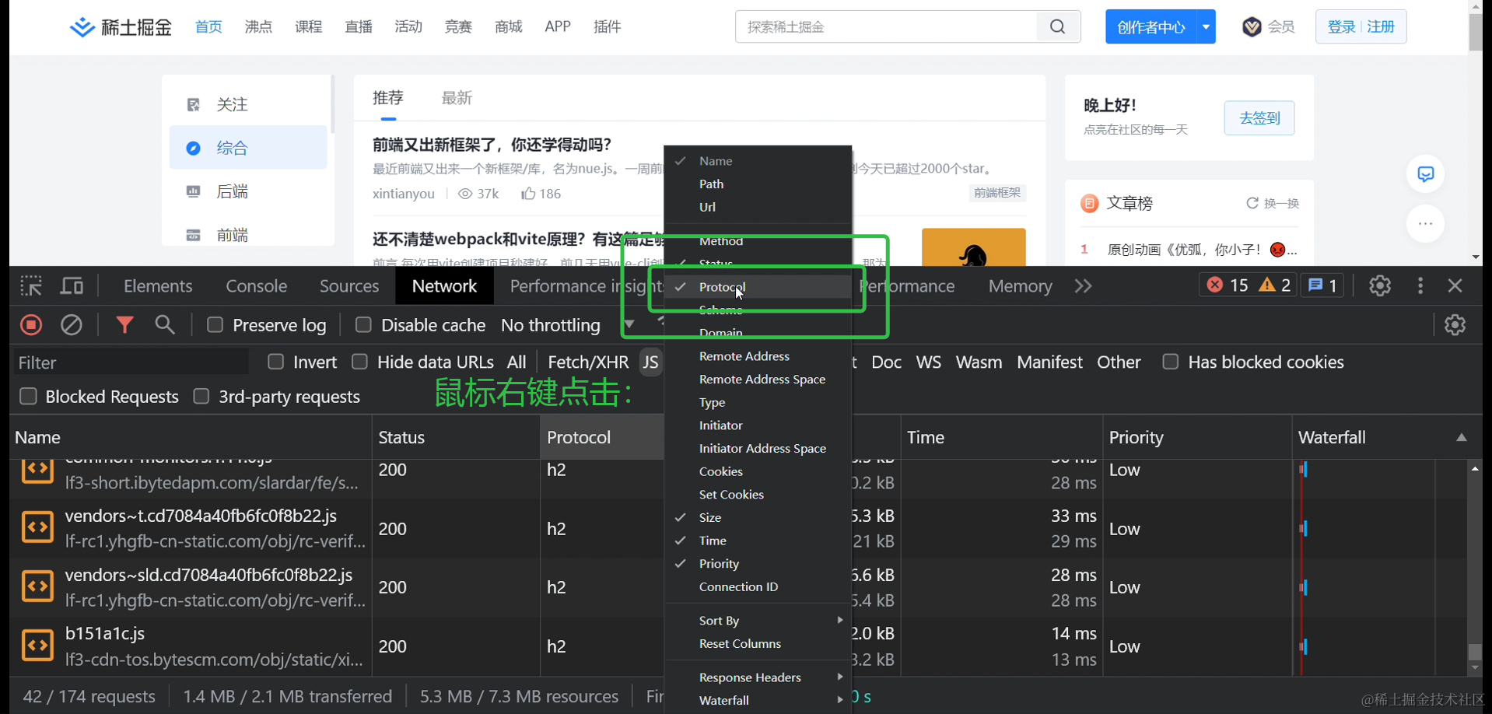1492x714 pixels.
Task: Click the 去签到 sign-in button
Action: (1259, 118)
